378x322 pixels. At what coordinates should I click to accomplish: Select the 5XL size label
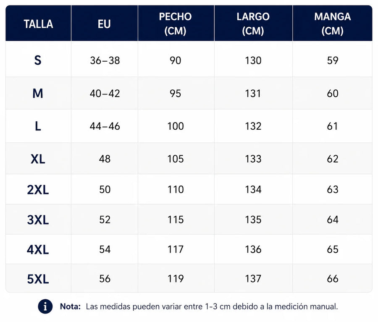tap(38, 279)
